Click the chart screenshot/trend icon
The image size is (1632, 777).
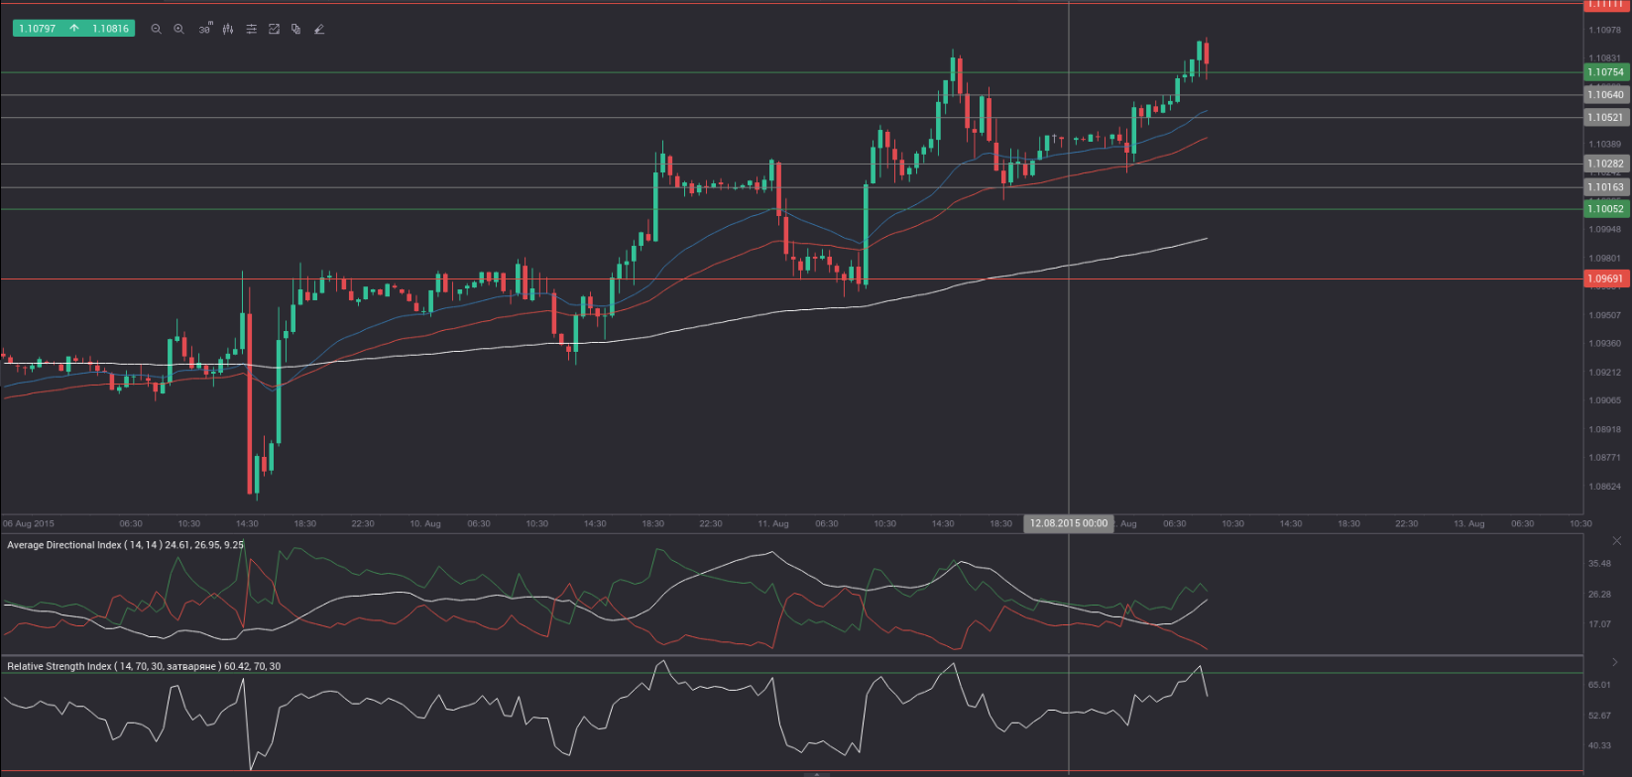pyautogui.click(x=274, y=30)
